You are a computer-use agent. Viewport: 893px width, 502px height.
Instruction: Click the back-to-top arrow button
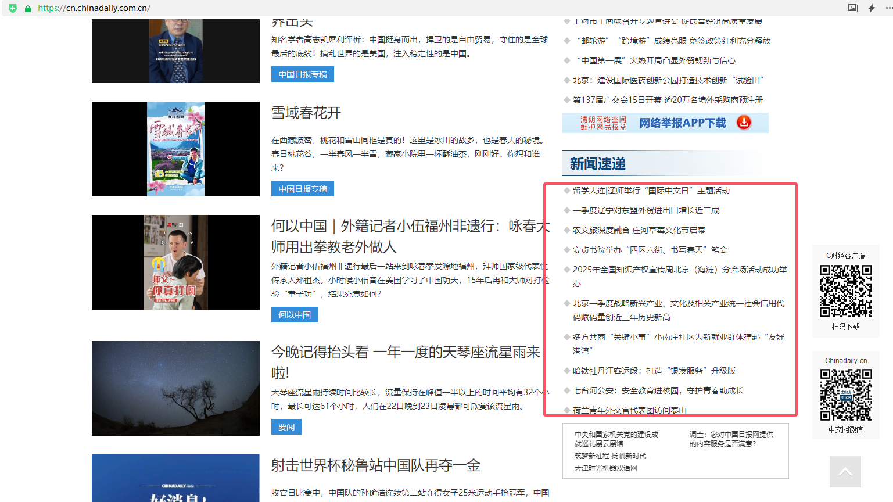[845, 472]
